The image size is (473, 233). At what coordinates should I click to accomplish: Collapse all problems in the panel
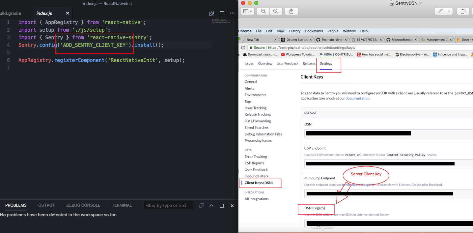click(x=201, y=205)
